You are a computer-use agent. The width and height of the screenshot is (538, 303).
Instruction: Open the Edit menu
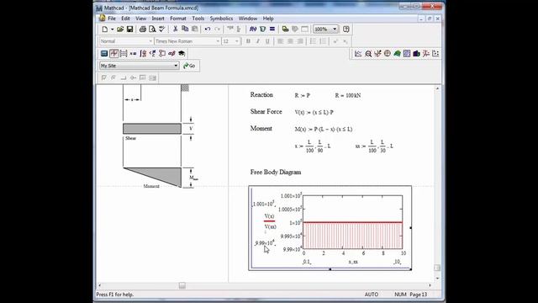coord(125,19)
